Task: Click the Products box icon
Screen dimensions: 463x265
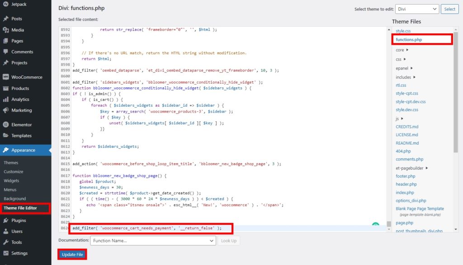Action: click(x=5, y=88)
